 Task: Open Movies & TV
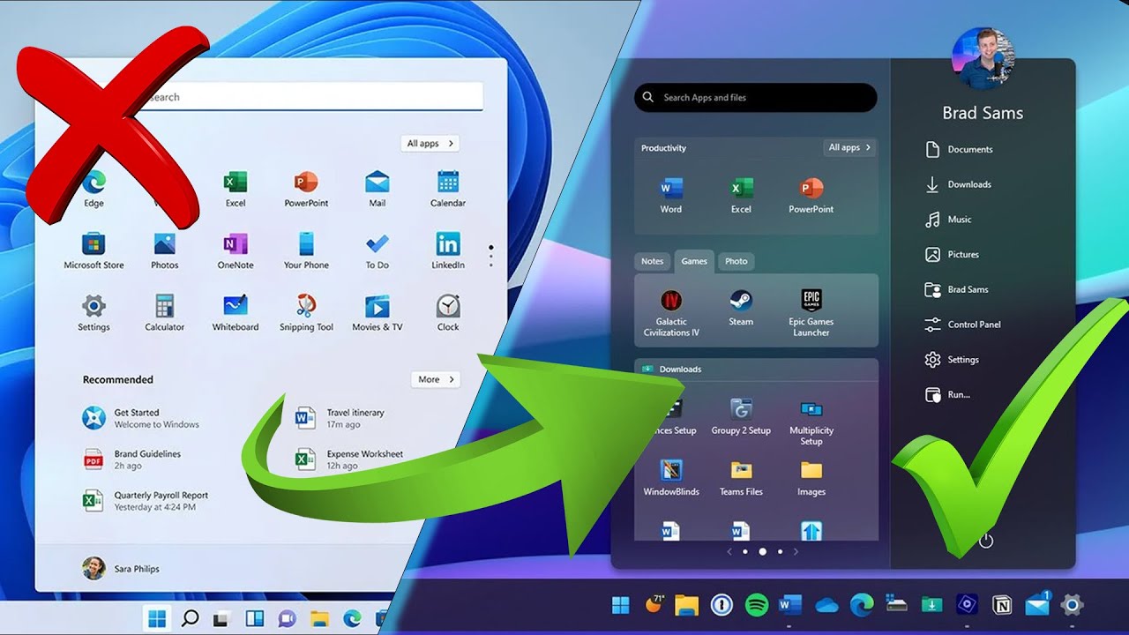coord(377,312)
